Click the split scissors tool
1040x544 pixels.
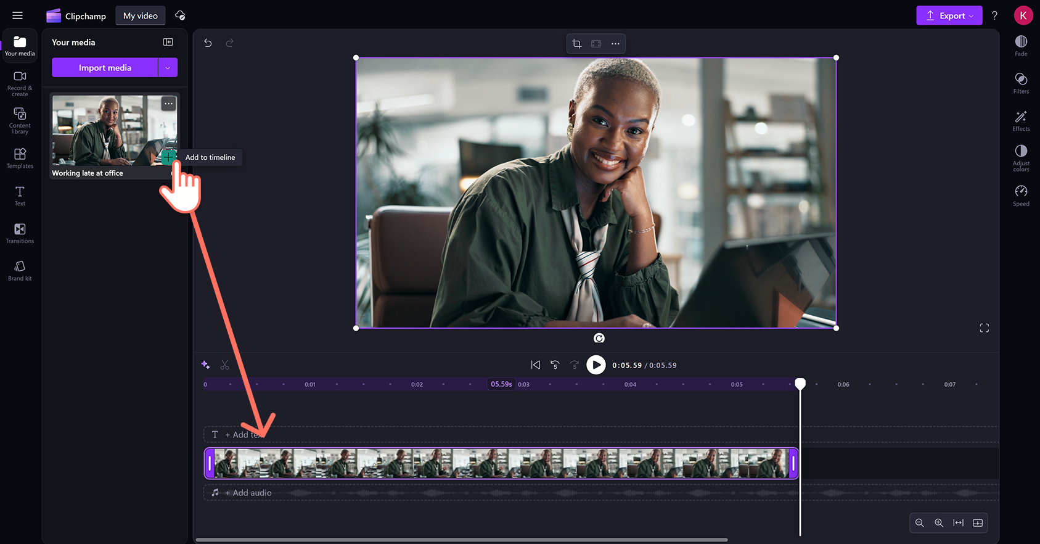tap(225, 365)
